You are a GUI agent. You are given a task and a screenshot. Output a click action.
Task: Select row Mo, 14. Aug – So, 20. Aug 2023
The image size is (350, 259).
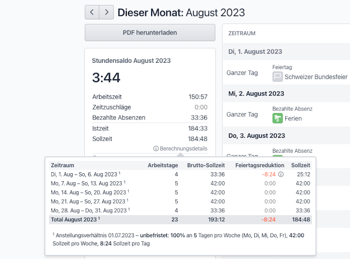[x=180, y=193]
